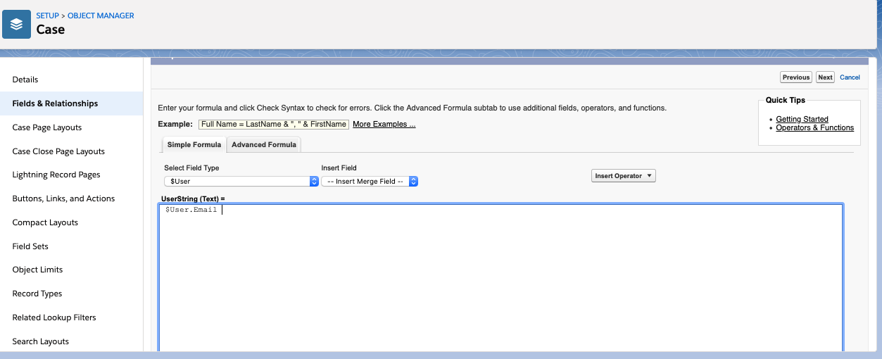Click the Object Manager layers icon
This screenshot has width=882, height=359.
pyautogui.click(x=17, y=24)
